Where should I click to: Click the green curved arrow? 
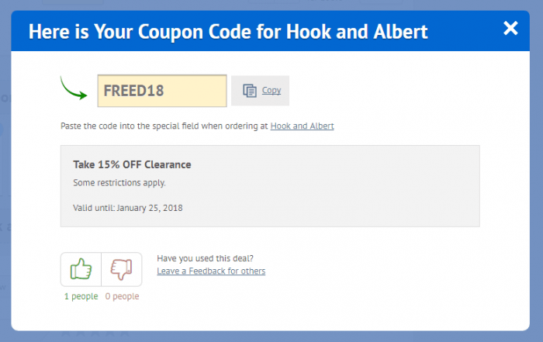click(x=74, y=88)
